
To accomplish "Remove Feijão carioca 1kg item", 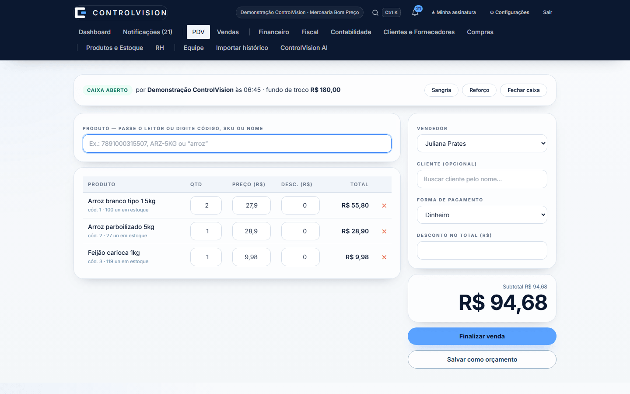I will tap(384, 257).
